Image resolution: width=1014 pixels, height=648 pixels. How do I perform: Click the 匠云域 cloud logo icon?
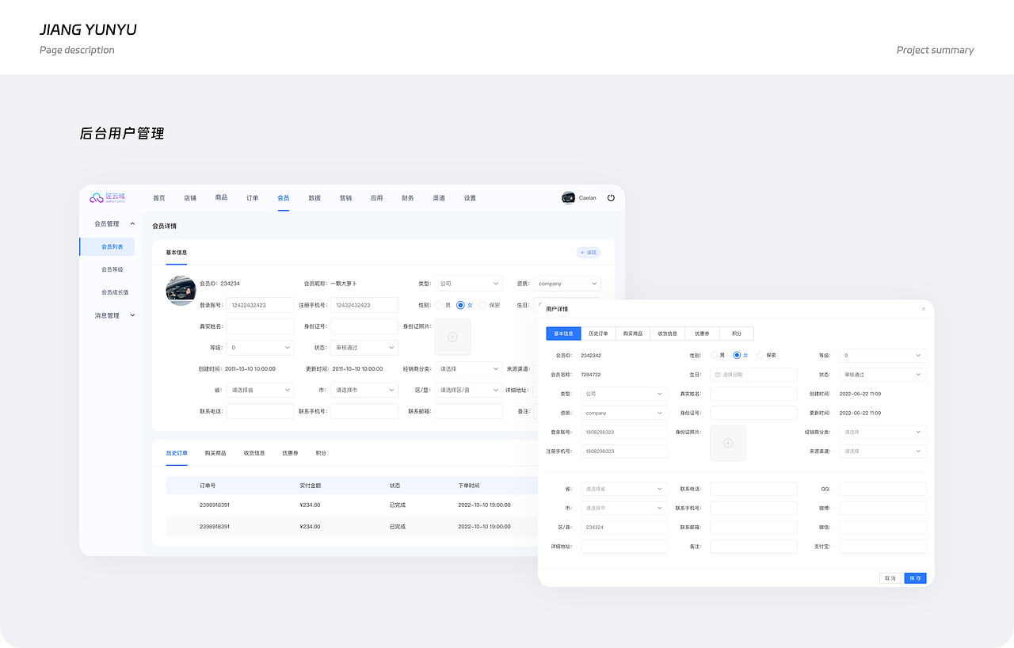click(x=96, y=198)
